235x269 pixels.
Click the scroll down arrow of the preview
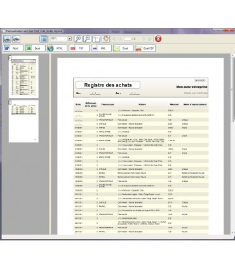click(232, 233)
